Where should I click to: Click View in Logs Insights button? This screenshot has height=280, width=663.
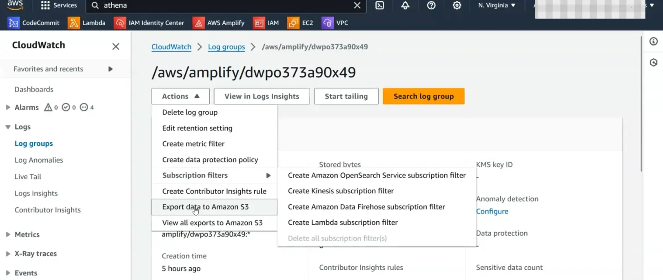point(262,96)
